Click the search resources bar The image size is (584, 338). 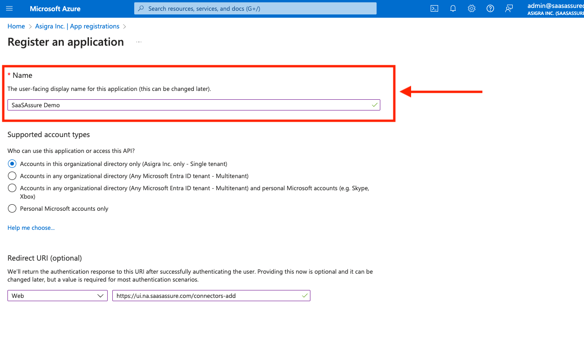255,8
